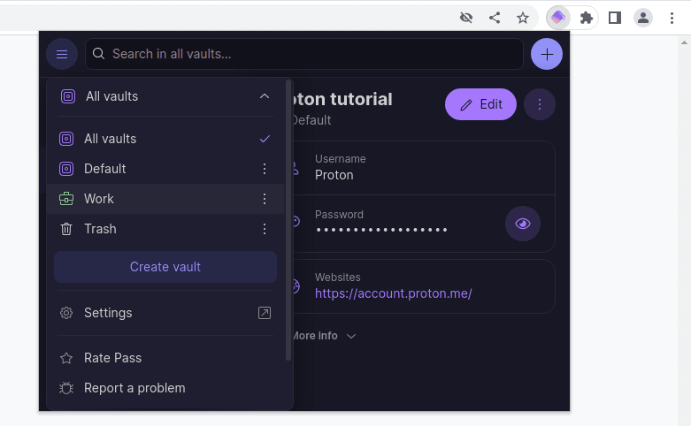Toggle the browser side panel icon

(x=615, y=18)
